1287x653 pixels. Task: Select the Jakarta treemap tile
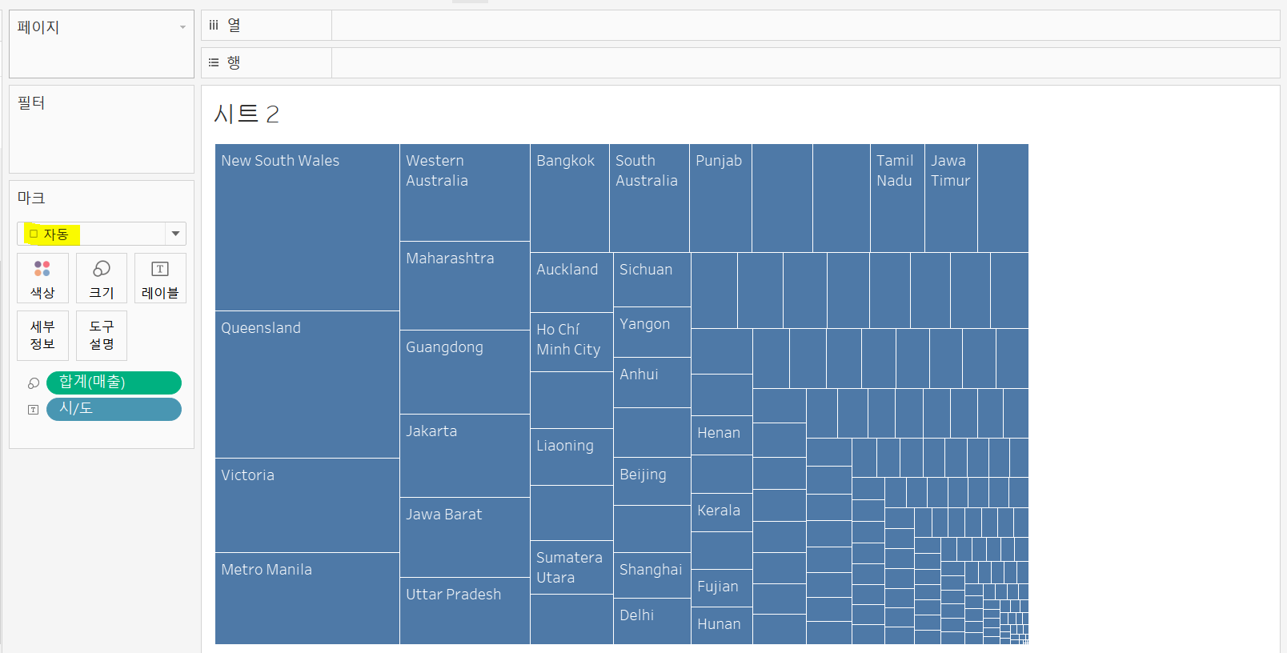[465, 456]
